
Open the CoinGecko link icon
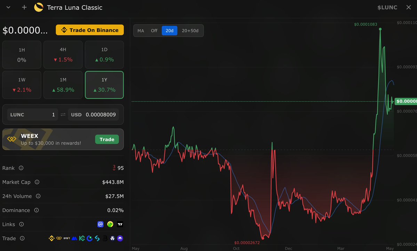(110, 225)
